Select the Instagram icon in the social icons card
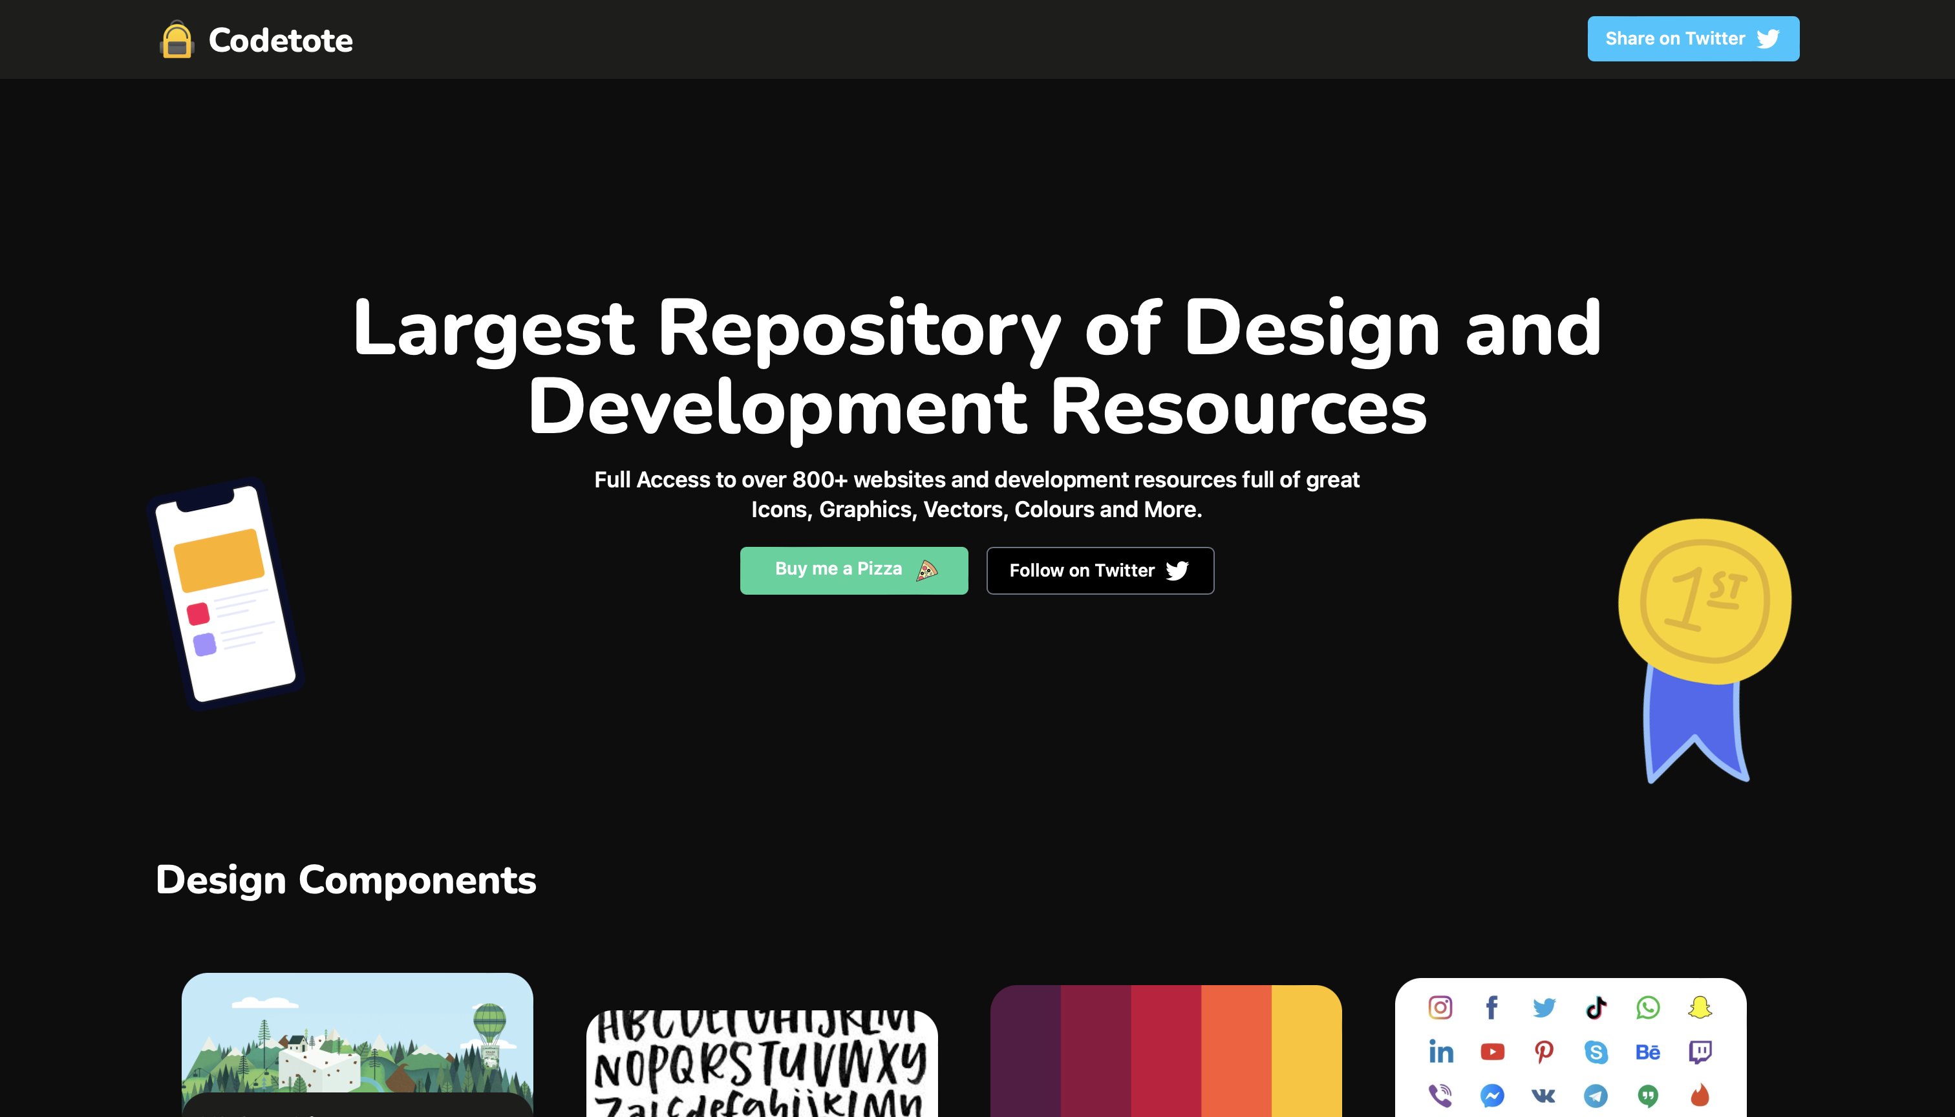This screenshot has height=1117, width=1955. point(1440,1007)
